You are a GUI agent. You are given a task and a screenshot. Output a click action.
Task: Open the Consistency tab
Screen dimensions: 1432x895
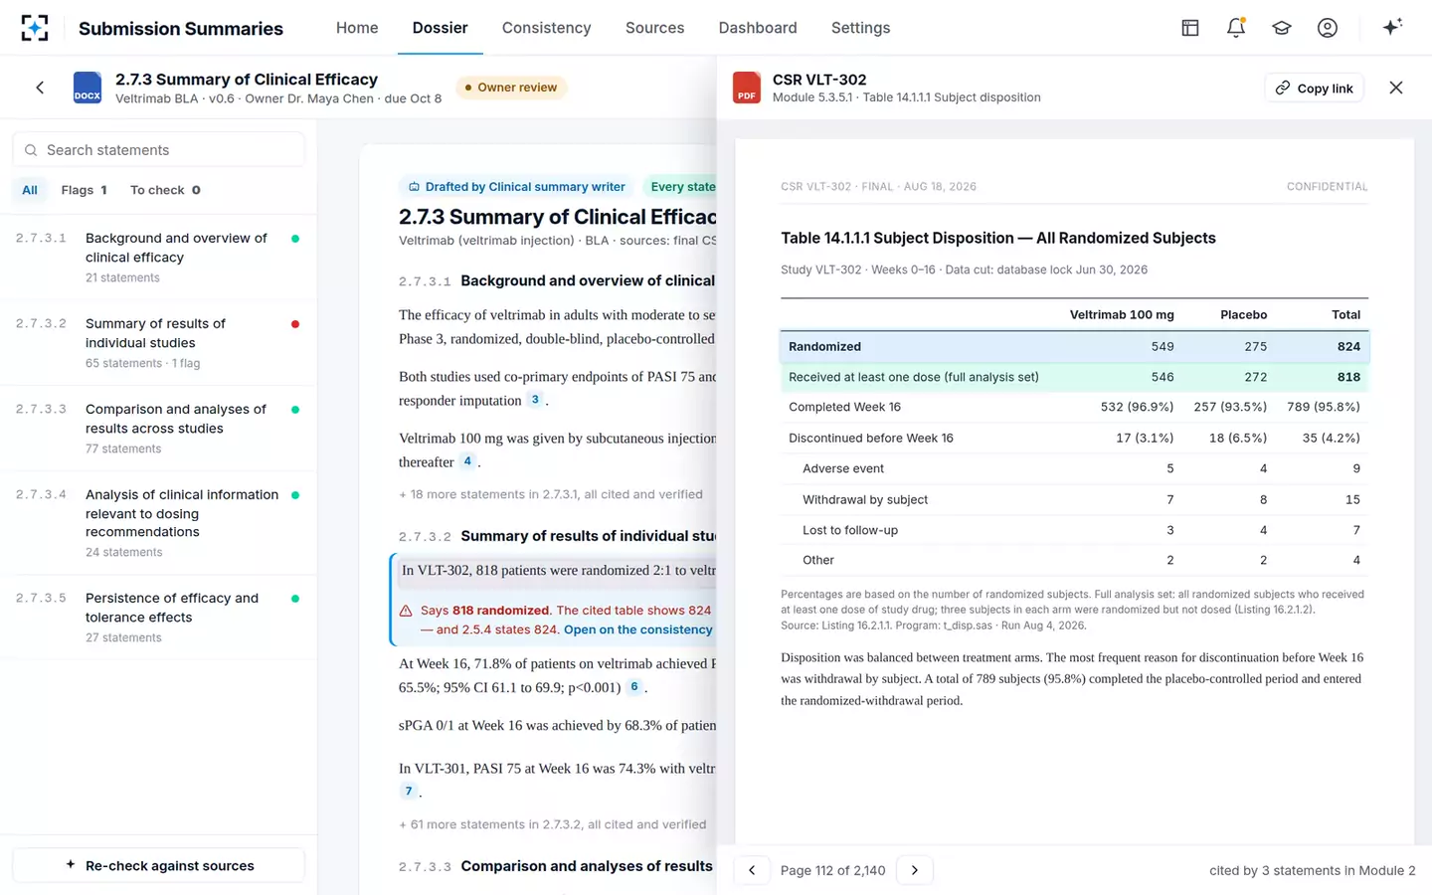click(x=547, y=28)
